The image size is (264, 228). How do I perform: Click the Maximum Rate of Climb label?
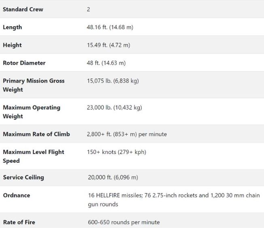pyautogui.click(x=36, y=134)
